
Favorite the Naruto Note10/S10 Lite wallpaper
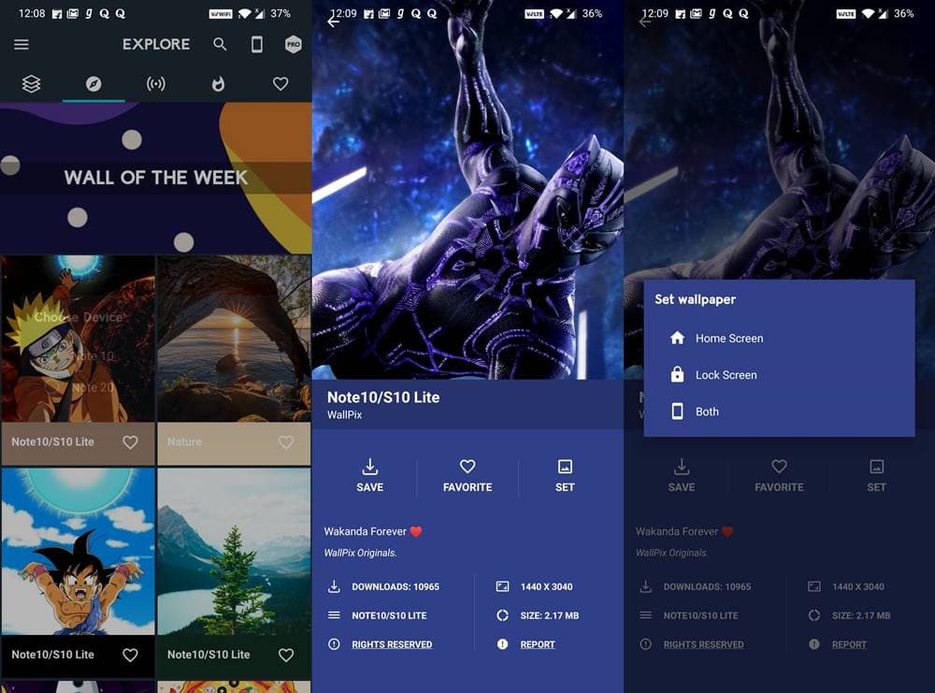point(130,442)
